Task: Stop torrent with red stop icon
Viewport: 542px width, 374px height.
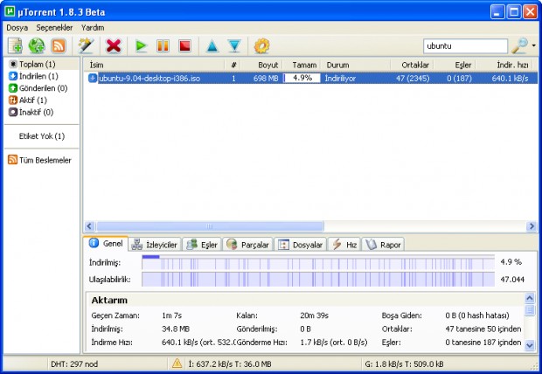Action: click(x=185, y=46)
